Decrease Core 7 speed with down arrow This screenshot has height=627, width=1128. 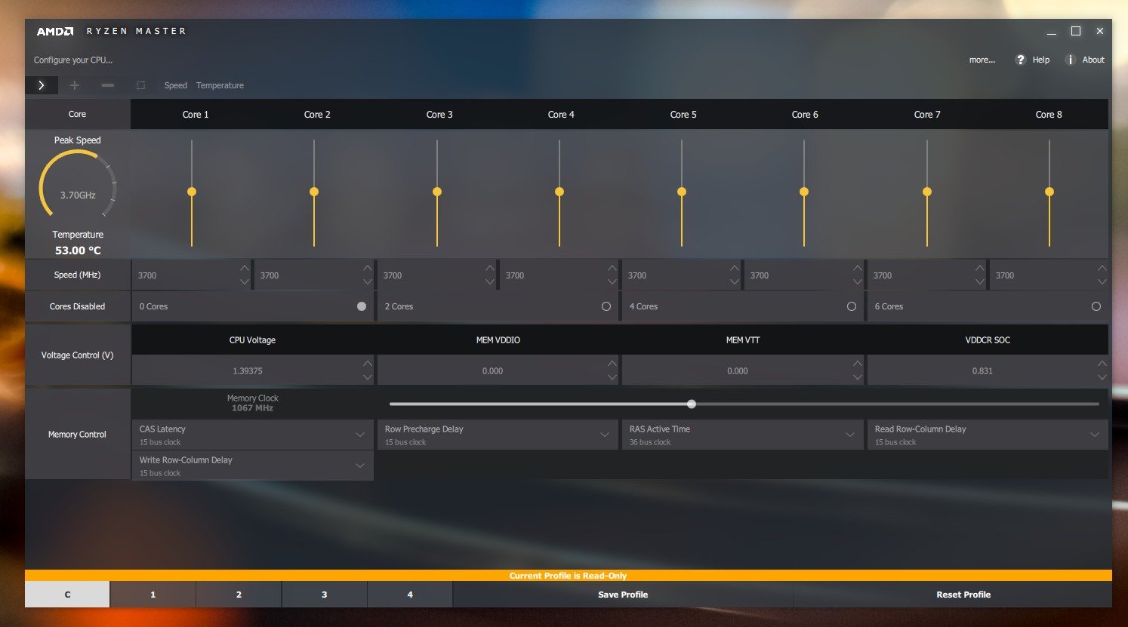pos(979,281)
